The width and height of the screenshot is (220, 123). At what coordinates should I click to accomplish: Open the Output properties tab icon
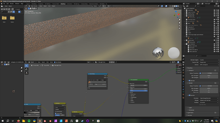pos(183,65)
